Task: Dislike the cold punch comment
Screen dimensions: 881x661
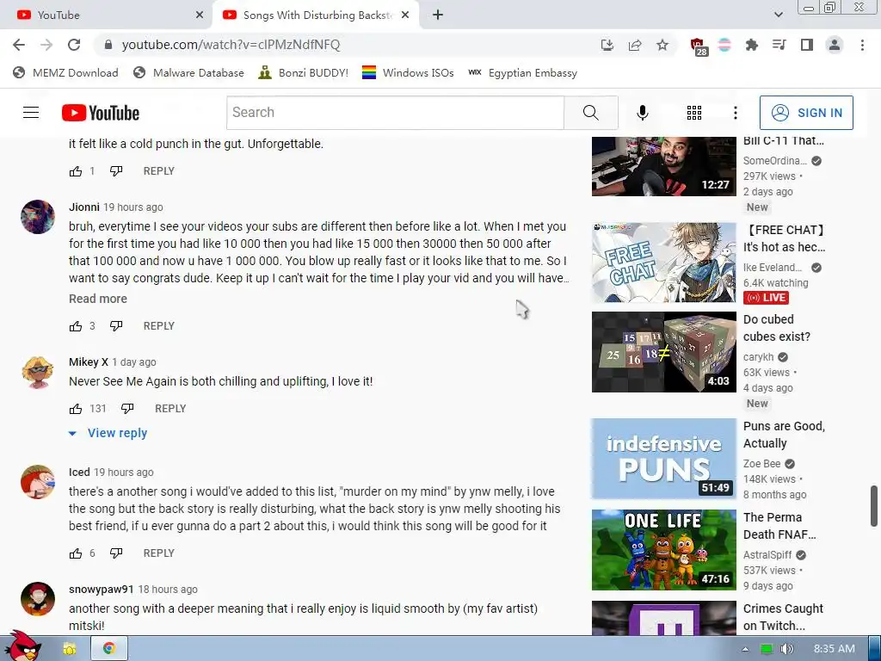Action: 116,171
